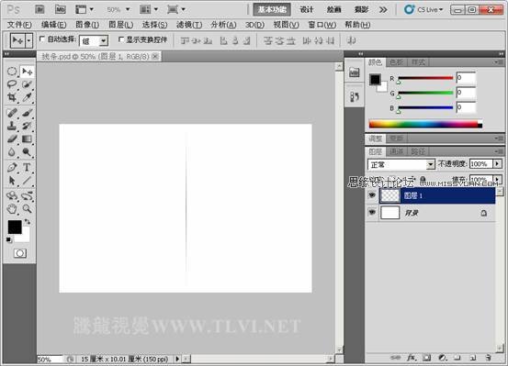The width and height of the screenshot is (508, 366).
Task: Select the Quick Selection tool
Action: pos(27,84)
